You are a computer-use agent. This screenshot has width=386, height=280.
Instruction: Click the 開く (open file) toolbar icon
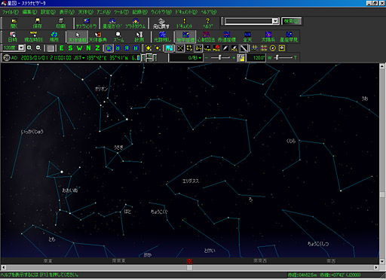(x=14, y=23)
